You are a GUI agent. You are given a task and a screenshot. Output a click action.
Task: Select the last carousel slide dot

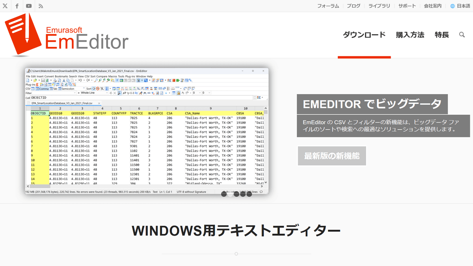click(x=249, y=194)
